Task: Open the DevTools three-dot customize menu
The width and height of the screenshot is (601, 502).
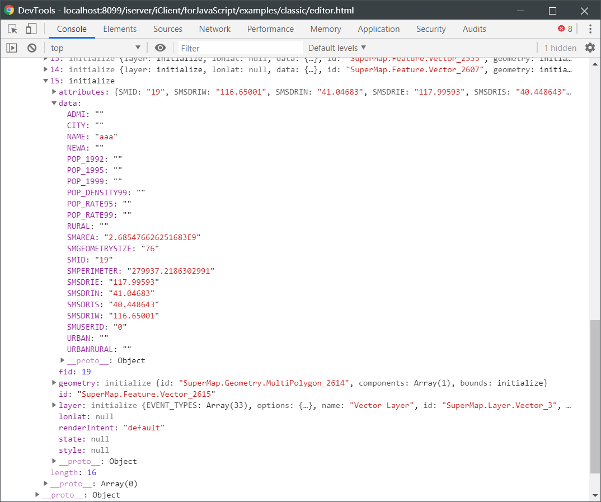Action: click(x=590, y=29)
